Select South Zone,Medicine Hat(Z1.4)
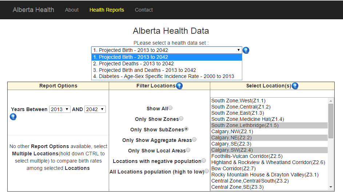 (269, 119)
